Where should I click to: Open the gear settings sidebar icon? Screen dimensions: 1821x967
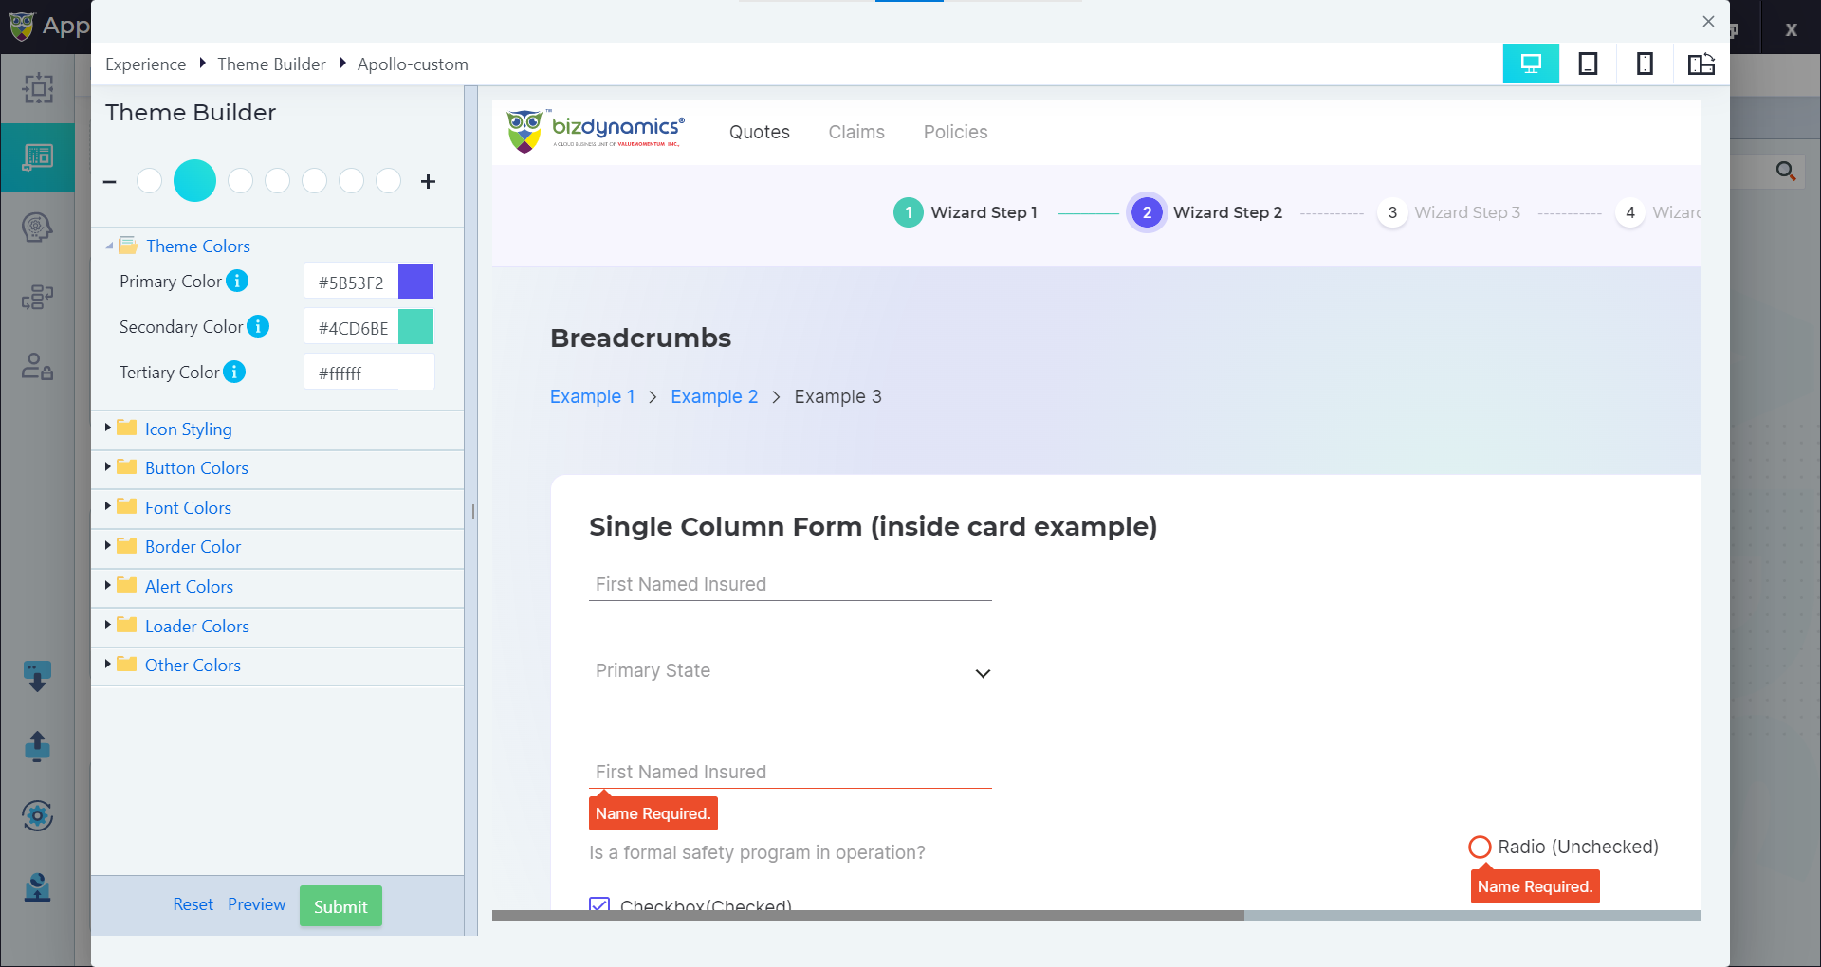click(37, 815)
